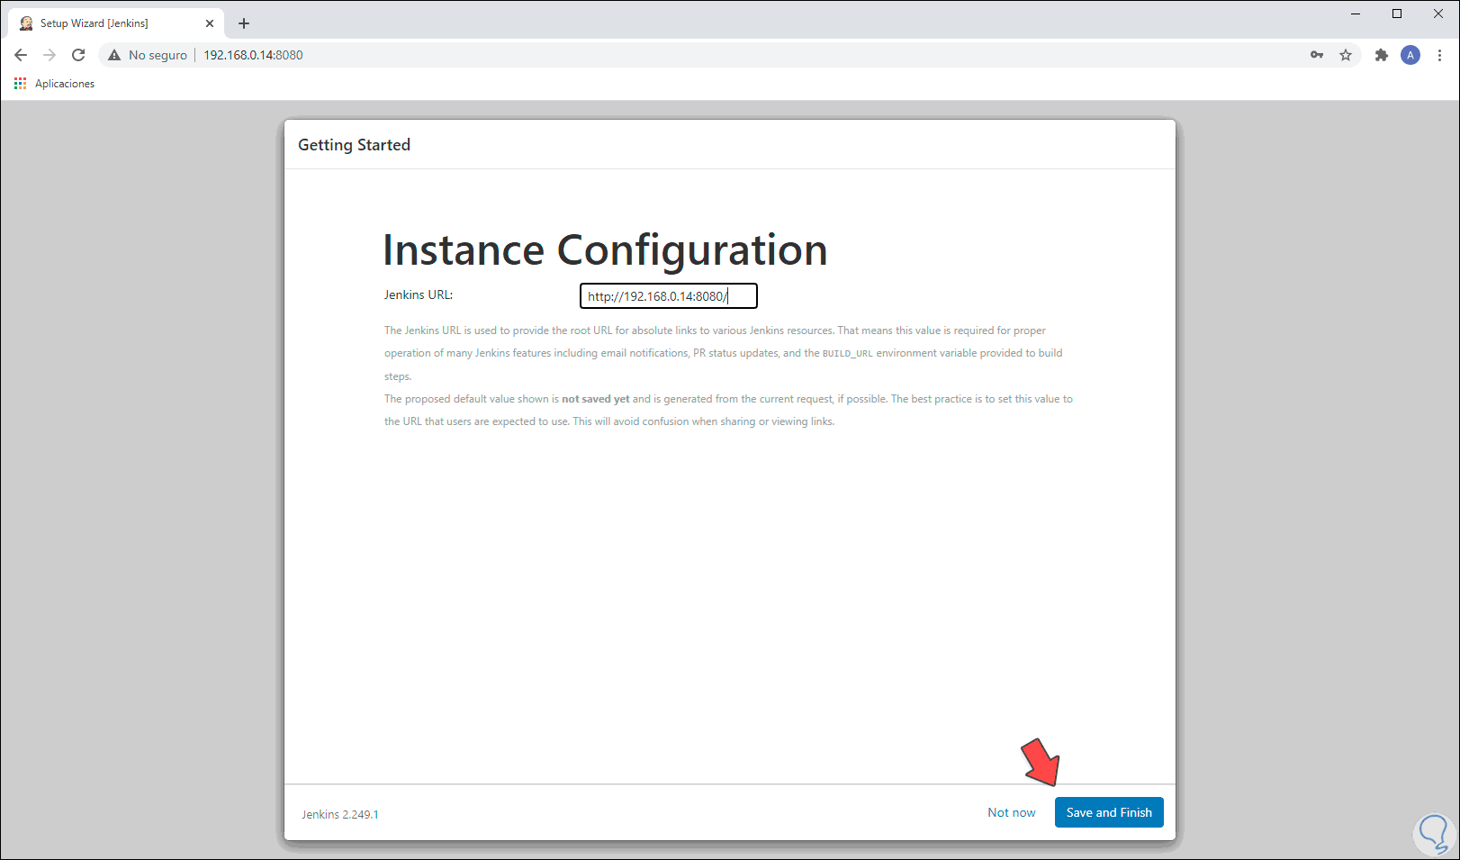Click the 'Instance Configuration' heading
This screenshot has height=860, width=1460.
[605, 250]
